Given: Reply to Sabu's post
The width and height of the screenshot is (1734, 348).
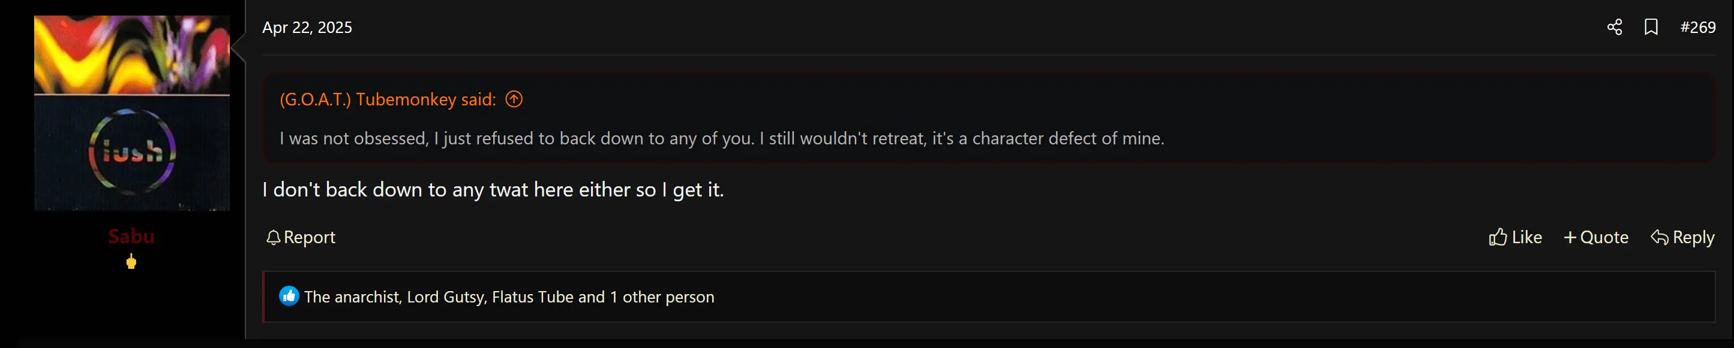Looking at the screenshot, I should pos(1683,237).
